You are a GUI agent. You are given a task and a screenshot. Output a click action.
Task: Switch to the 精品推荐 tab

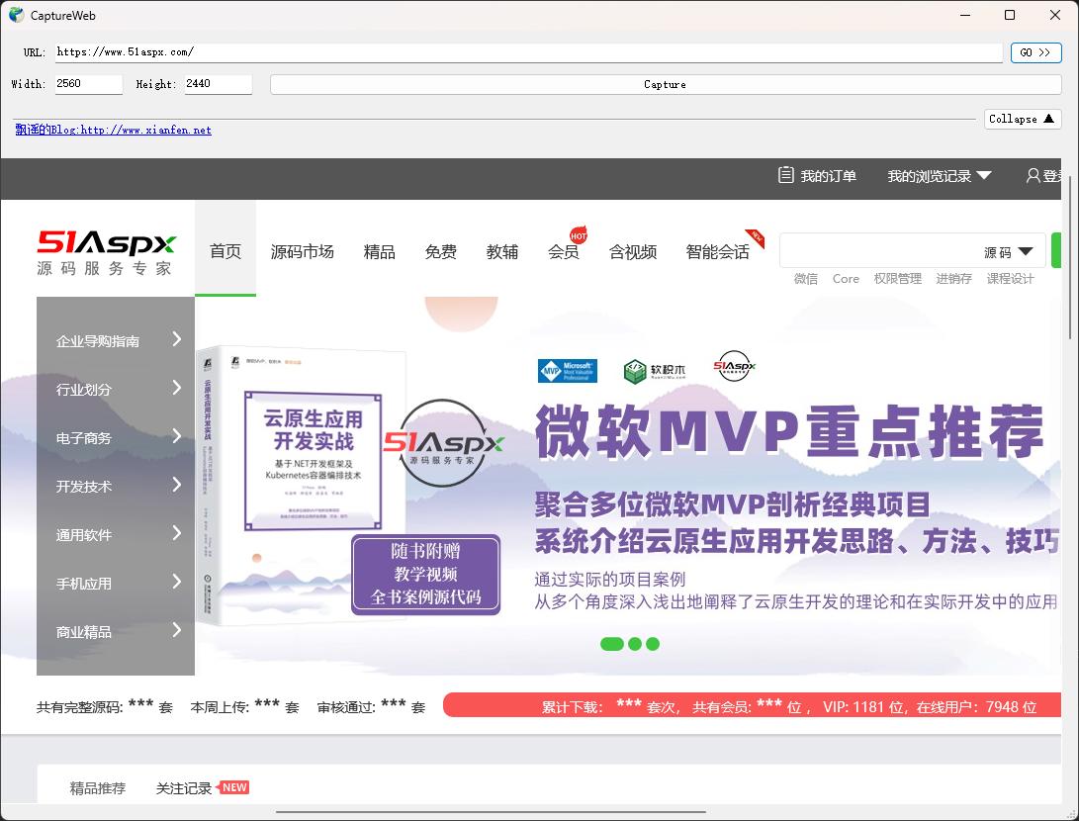(98, 788)
